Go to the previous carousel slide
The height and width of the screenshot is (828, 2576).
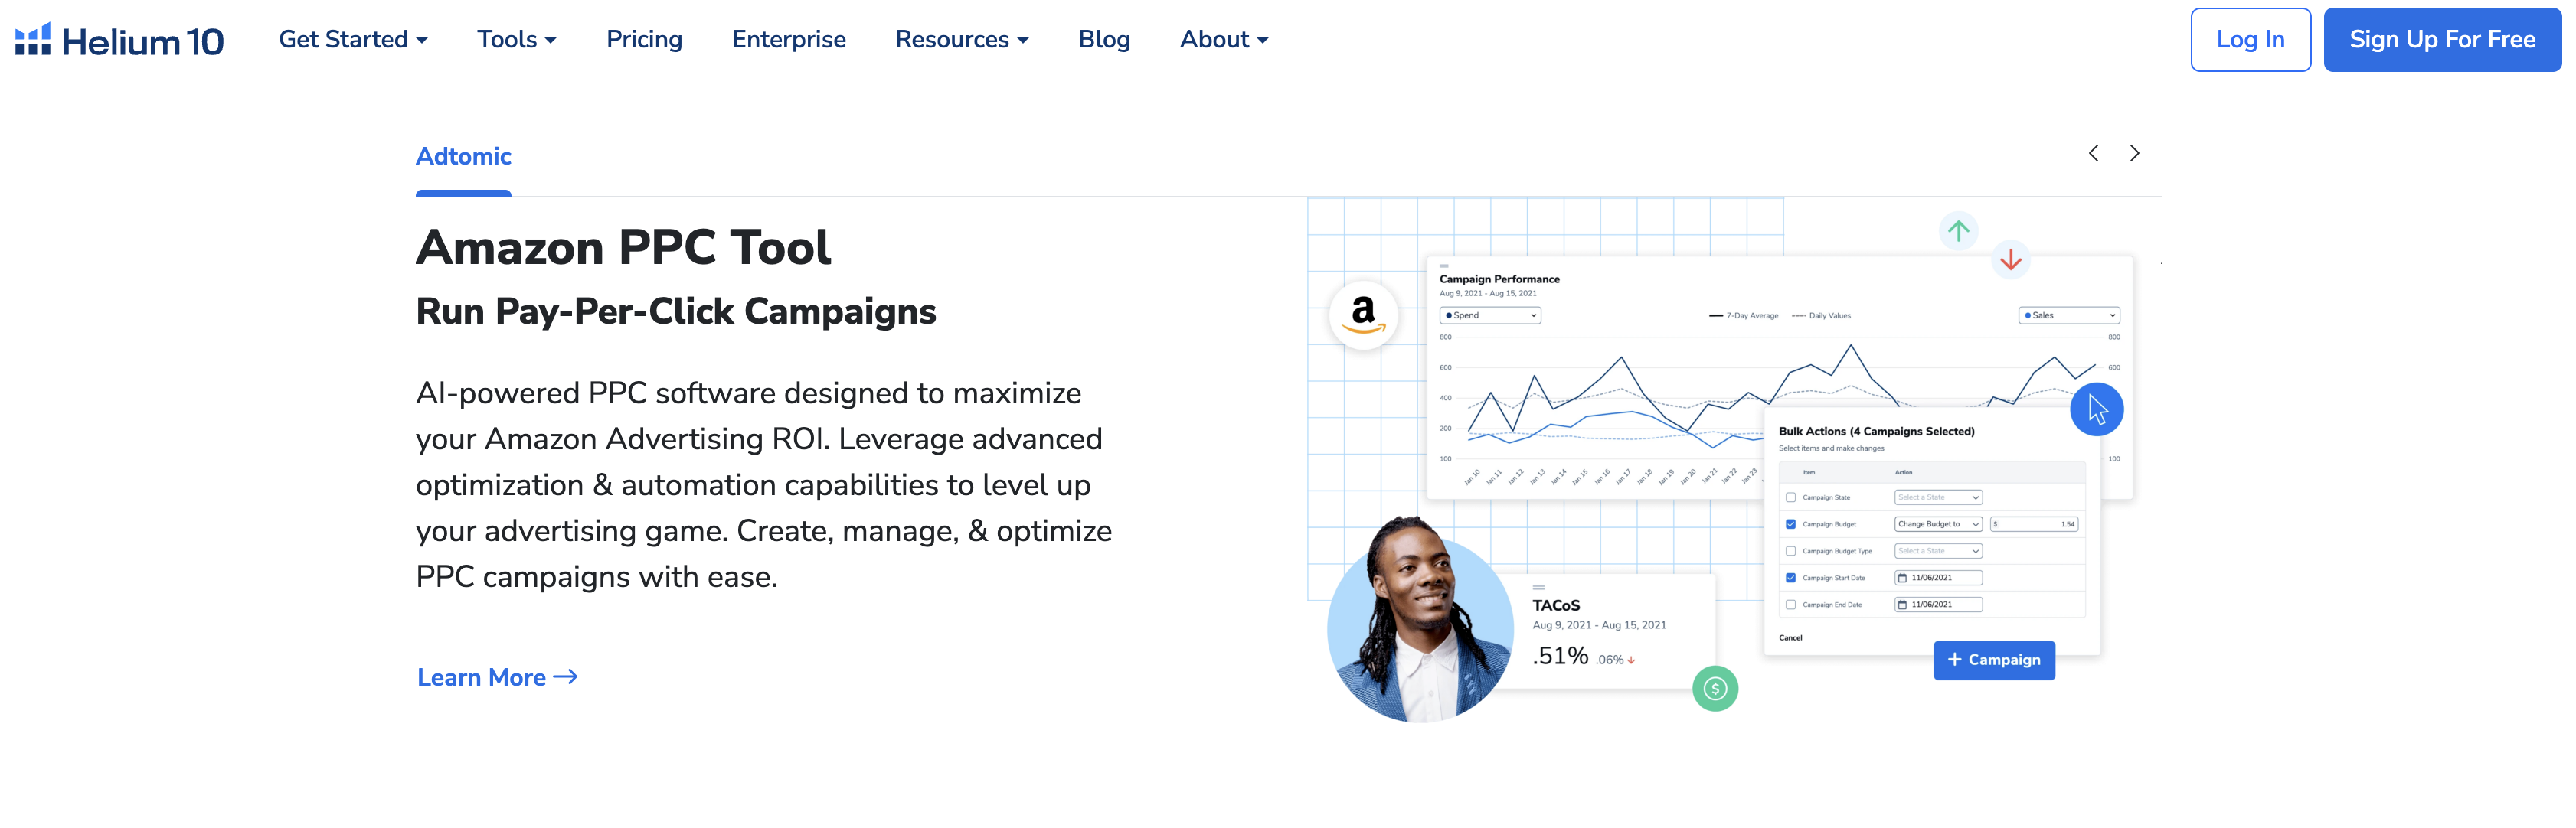pos(2093,153)
